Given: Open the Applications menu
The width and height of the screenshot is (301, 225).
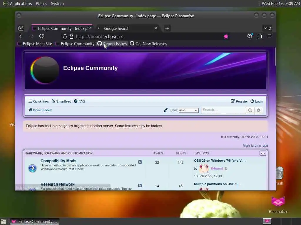Looking at the screenshot, I should click(x=21, y=4).
